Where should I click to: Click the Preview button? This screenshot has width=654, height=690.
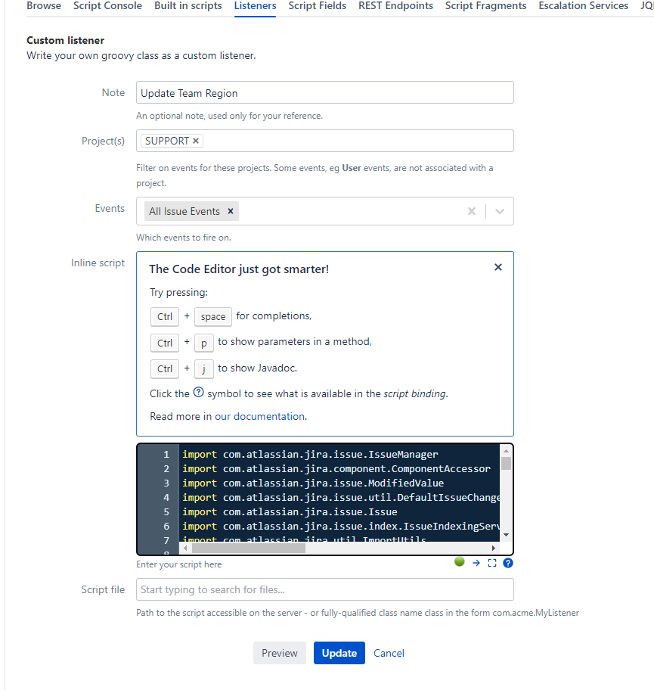(x=279, y=652)
